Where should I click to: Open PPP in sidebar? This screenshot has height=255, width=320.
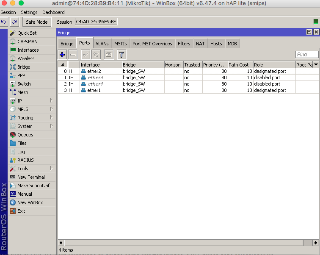(x=32, y=75)
